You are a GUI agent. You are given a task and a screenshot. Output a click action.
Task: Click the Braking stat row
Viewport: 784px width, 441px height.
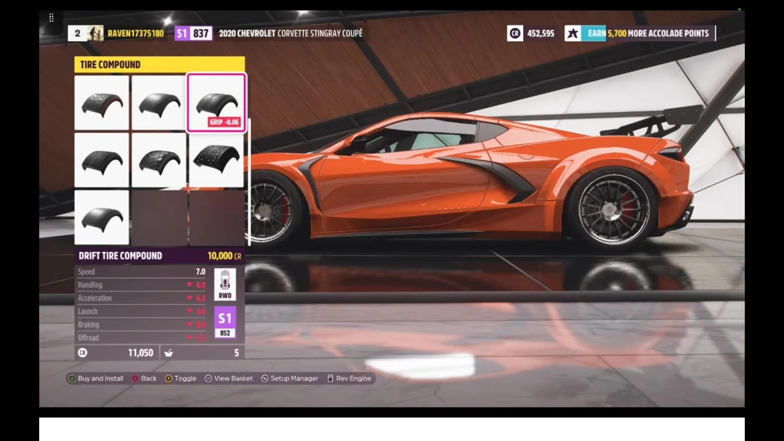(x=142, y=325)
